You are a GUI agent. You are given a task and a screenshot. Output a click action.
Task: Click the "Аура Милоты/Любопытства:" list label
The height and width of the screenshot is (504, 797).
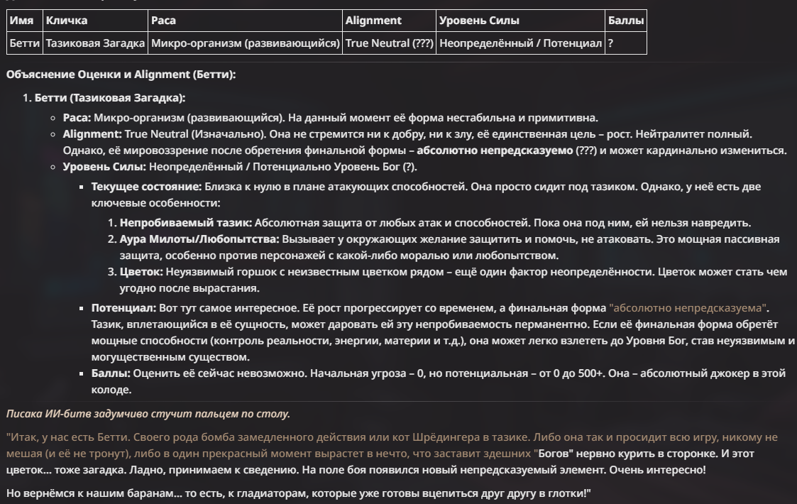point(199,239)
